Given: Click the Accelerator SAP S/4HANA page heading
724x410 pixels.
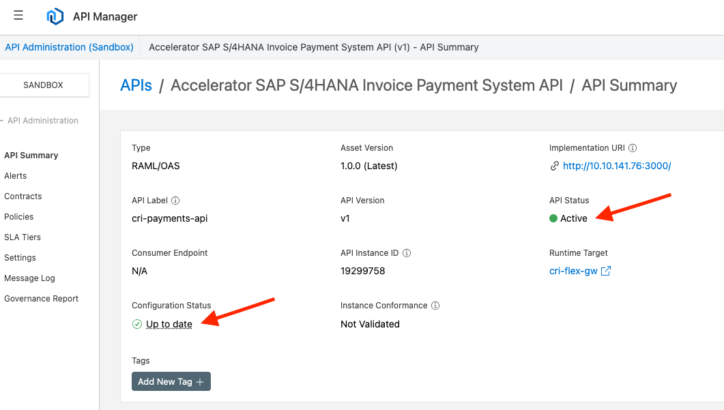Looking at the screenshot, I should 366,85.
